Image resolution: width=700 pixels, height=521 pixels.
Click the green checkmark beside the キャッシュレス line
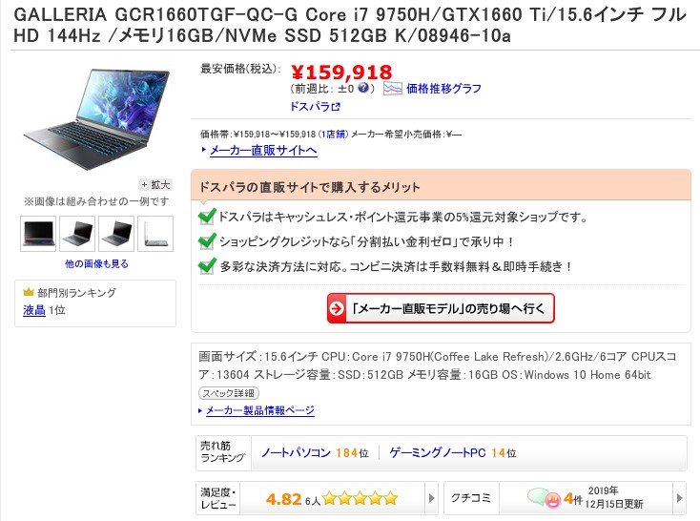coord(207,217)
